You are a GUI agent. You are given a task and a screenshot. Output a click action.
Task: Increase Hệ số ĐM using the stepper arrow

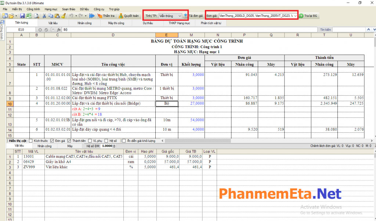(x=114, y=144)
